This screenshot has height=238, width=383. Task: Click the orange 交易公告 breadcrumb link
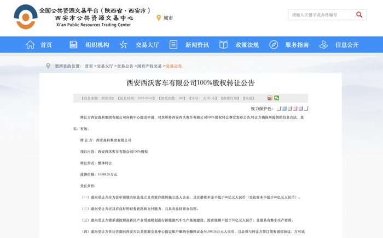[174, 66]
